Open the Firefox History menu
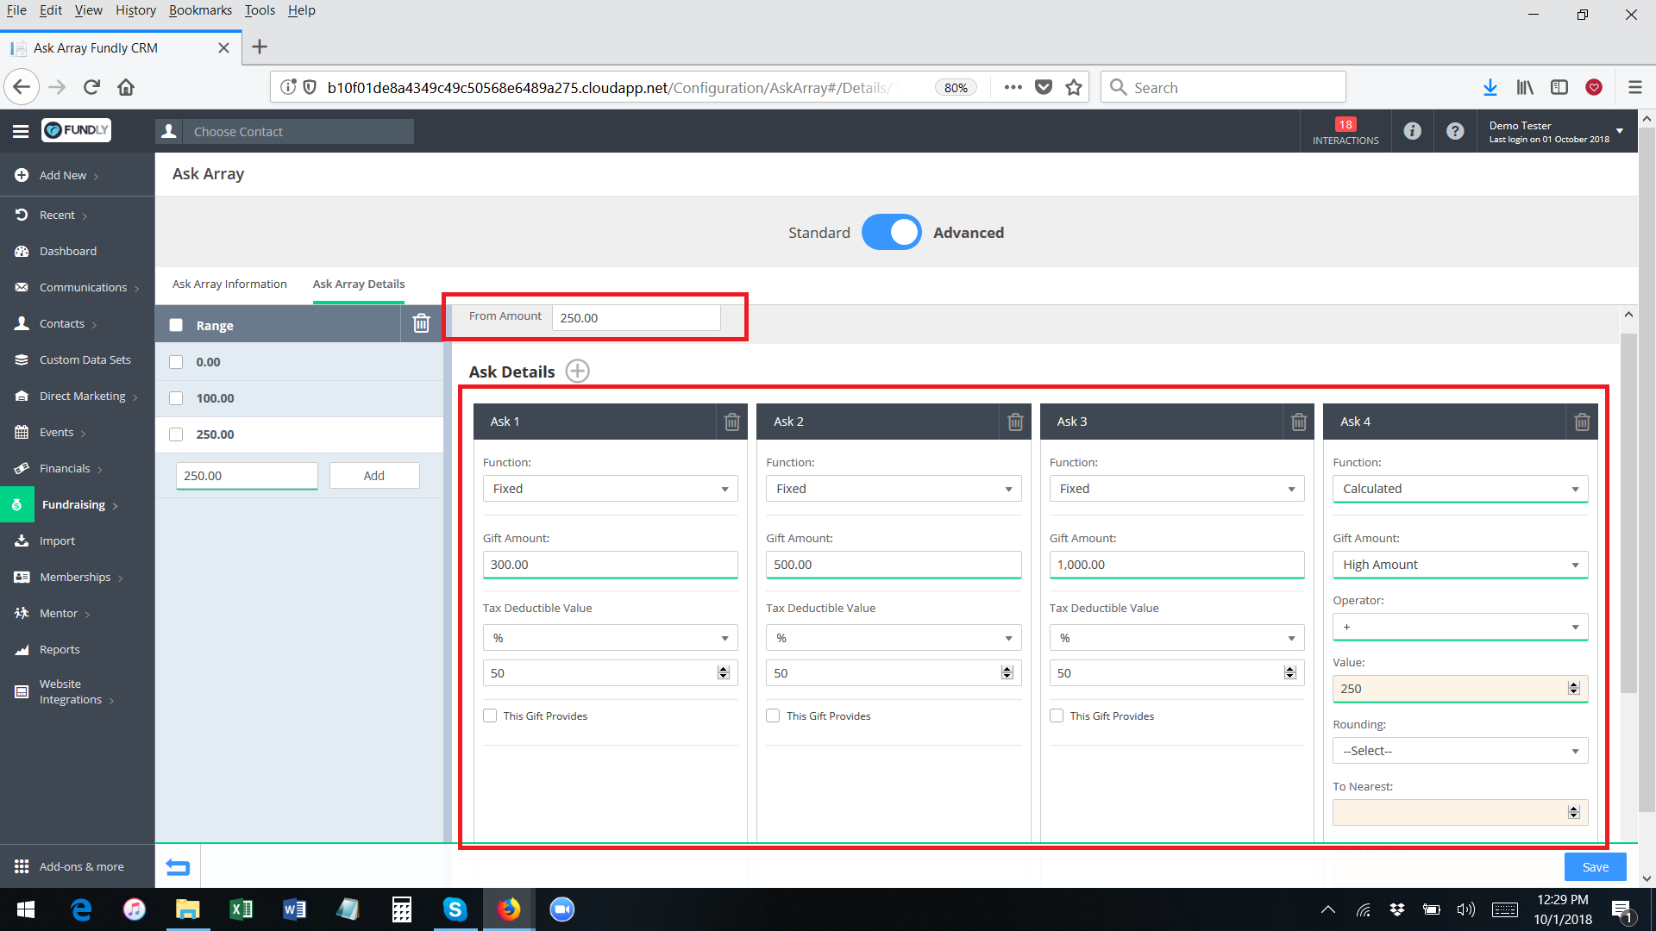The width and height of the screenshot is (1656, 931). [135, 10]
